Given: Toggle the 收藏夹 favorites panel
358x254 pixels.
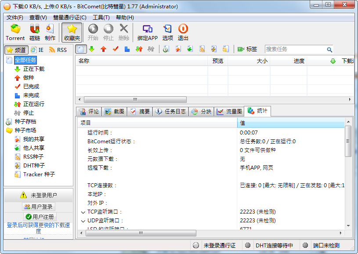Looking at the screenshot, I should point(72,32).
